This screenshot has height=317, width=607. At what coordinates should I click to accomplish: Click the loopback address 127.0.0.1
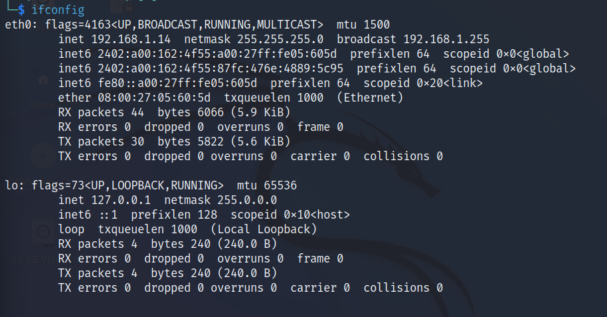pyautogui.click(x=121, y=200)
